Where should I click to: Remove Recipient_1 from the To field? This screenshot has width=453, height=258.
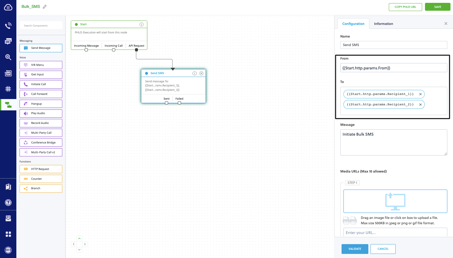(x=420, y=94)
